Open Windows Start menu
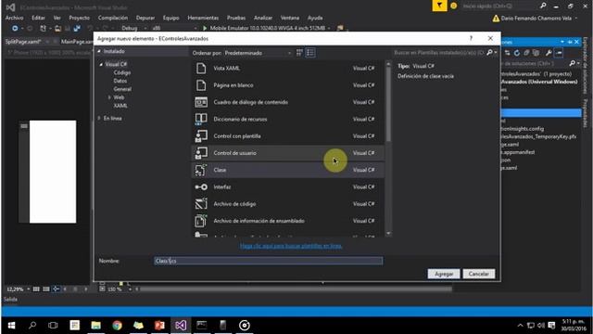Viewport: 593px width, 334px height. click(x=11, y=326)
